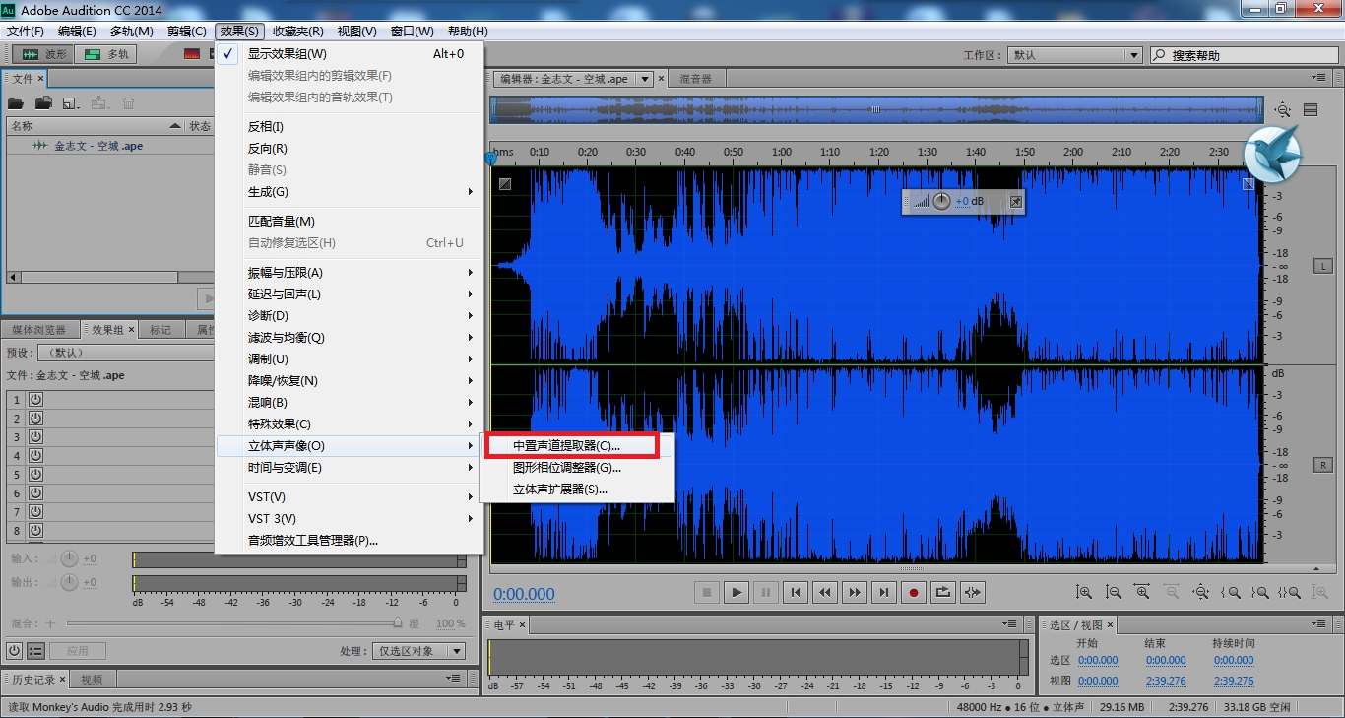Click the zoom navigator icon beside overview
The width and height of the screenshot is (1345, 718).
pos(1282,110)
